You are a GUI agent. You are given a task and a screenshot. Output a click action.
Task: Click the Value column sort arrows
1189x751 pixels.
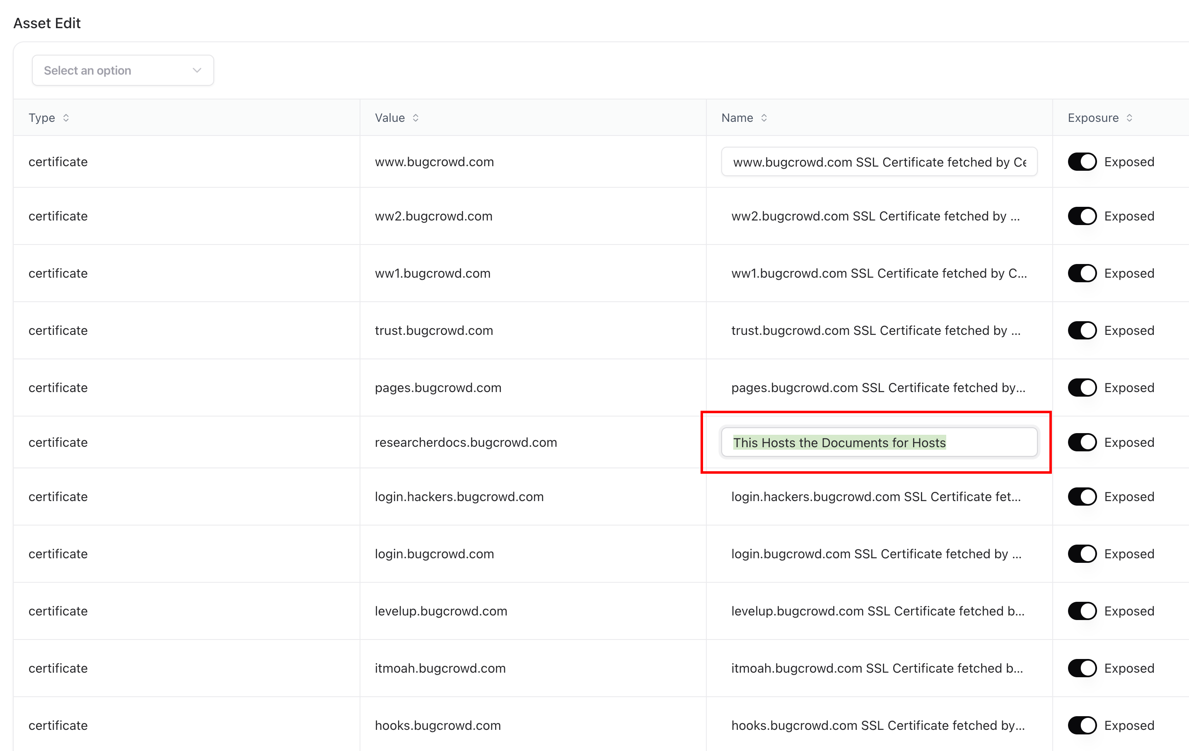415,118
